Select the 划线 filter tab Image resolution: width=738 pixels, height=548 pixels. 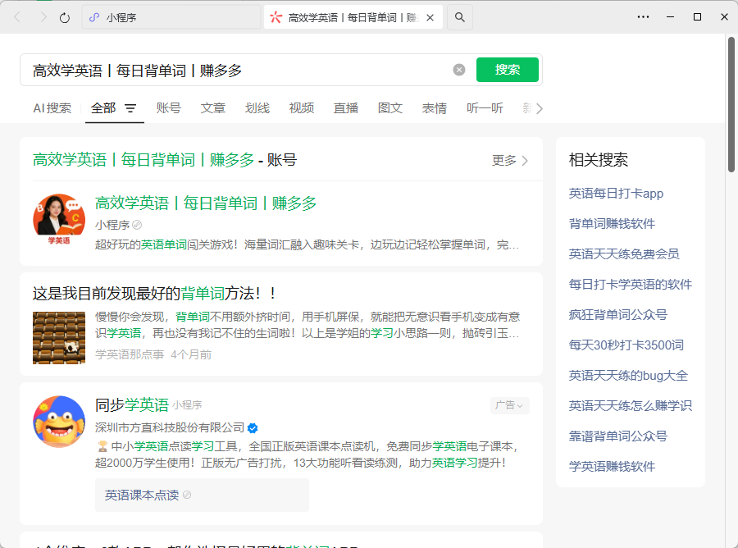257,108
